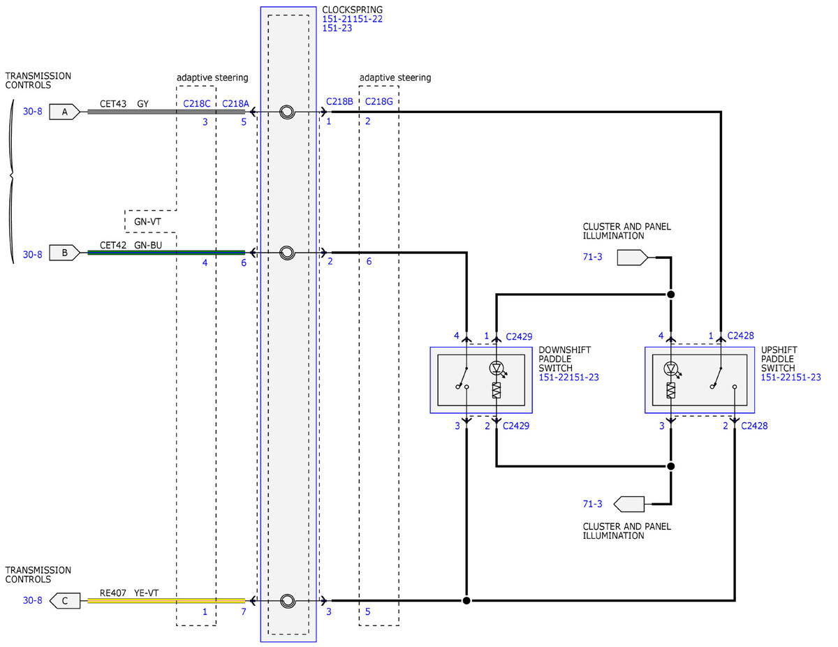
Task: Click the gray CET43 wire segment
Action: 166,112
